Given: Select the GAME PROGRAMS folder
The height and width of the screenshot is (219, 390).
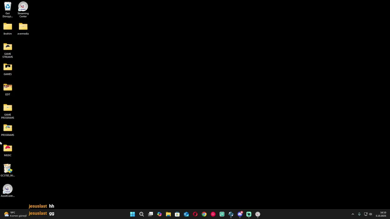Looking at the screenshot, I should pyautogui.click(x=8, y=111).
